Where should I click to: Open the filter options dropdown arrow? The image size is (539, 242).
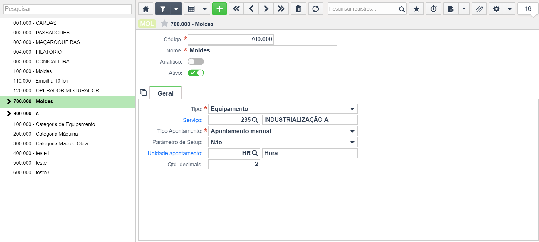(176, 9)
